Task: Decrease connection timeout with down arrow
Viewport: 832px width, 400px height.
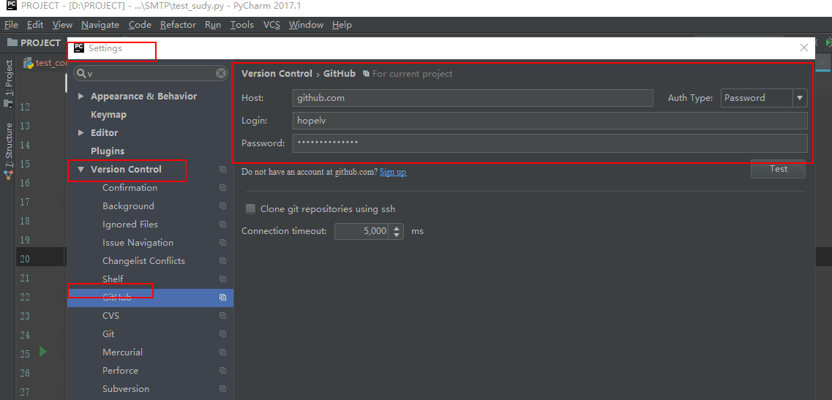Action: pyautogui.click(x=397, y=235)
